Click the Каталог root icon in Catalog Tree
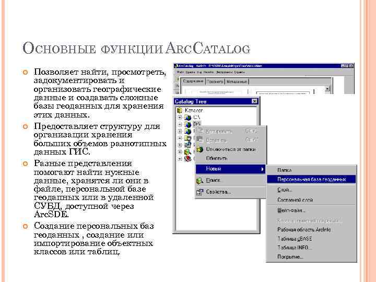Viewport: 376px width, 282px height. point(180,111)
